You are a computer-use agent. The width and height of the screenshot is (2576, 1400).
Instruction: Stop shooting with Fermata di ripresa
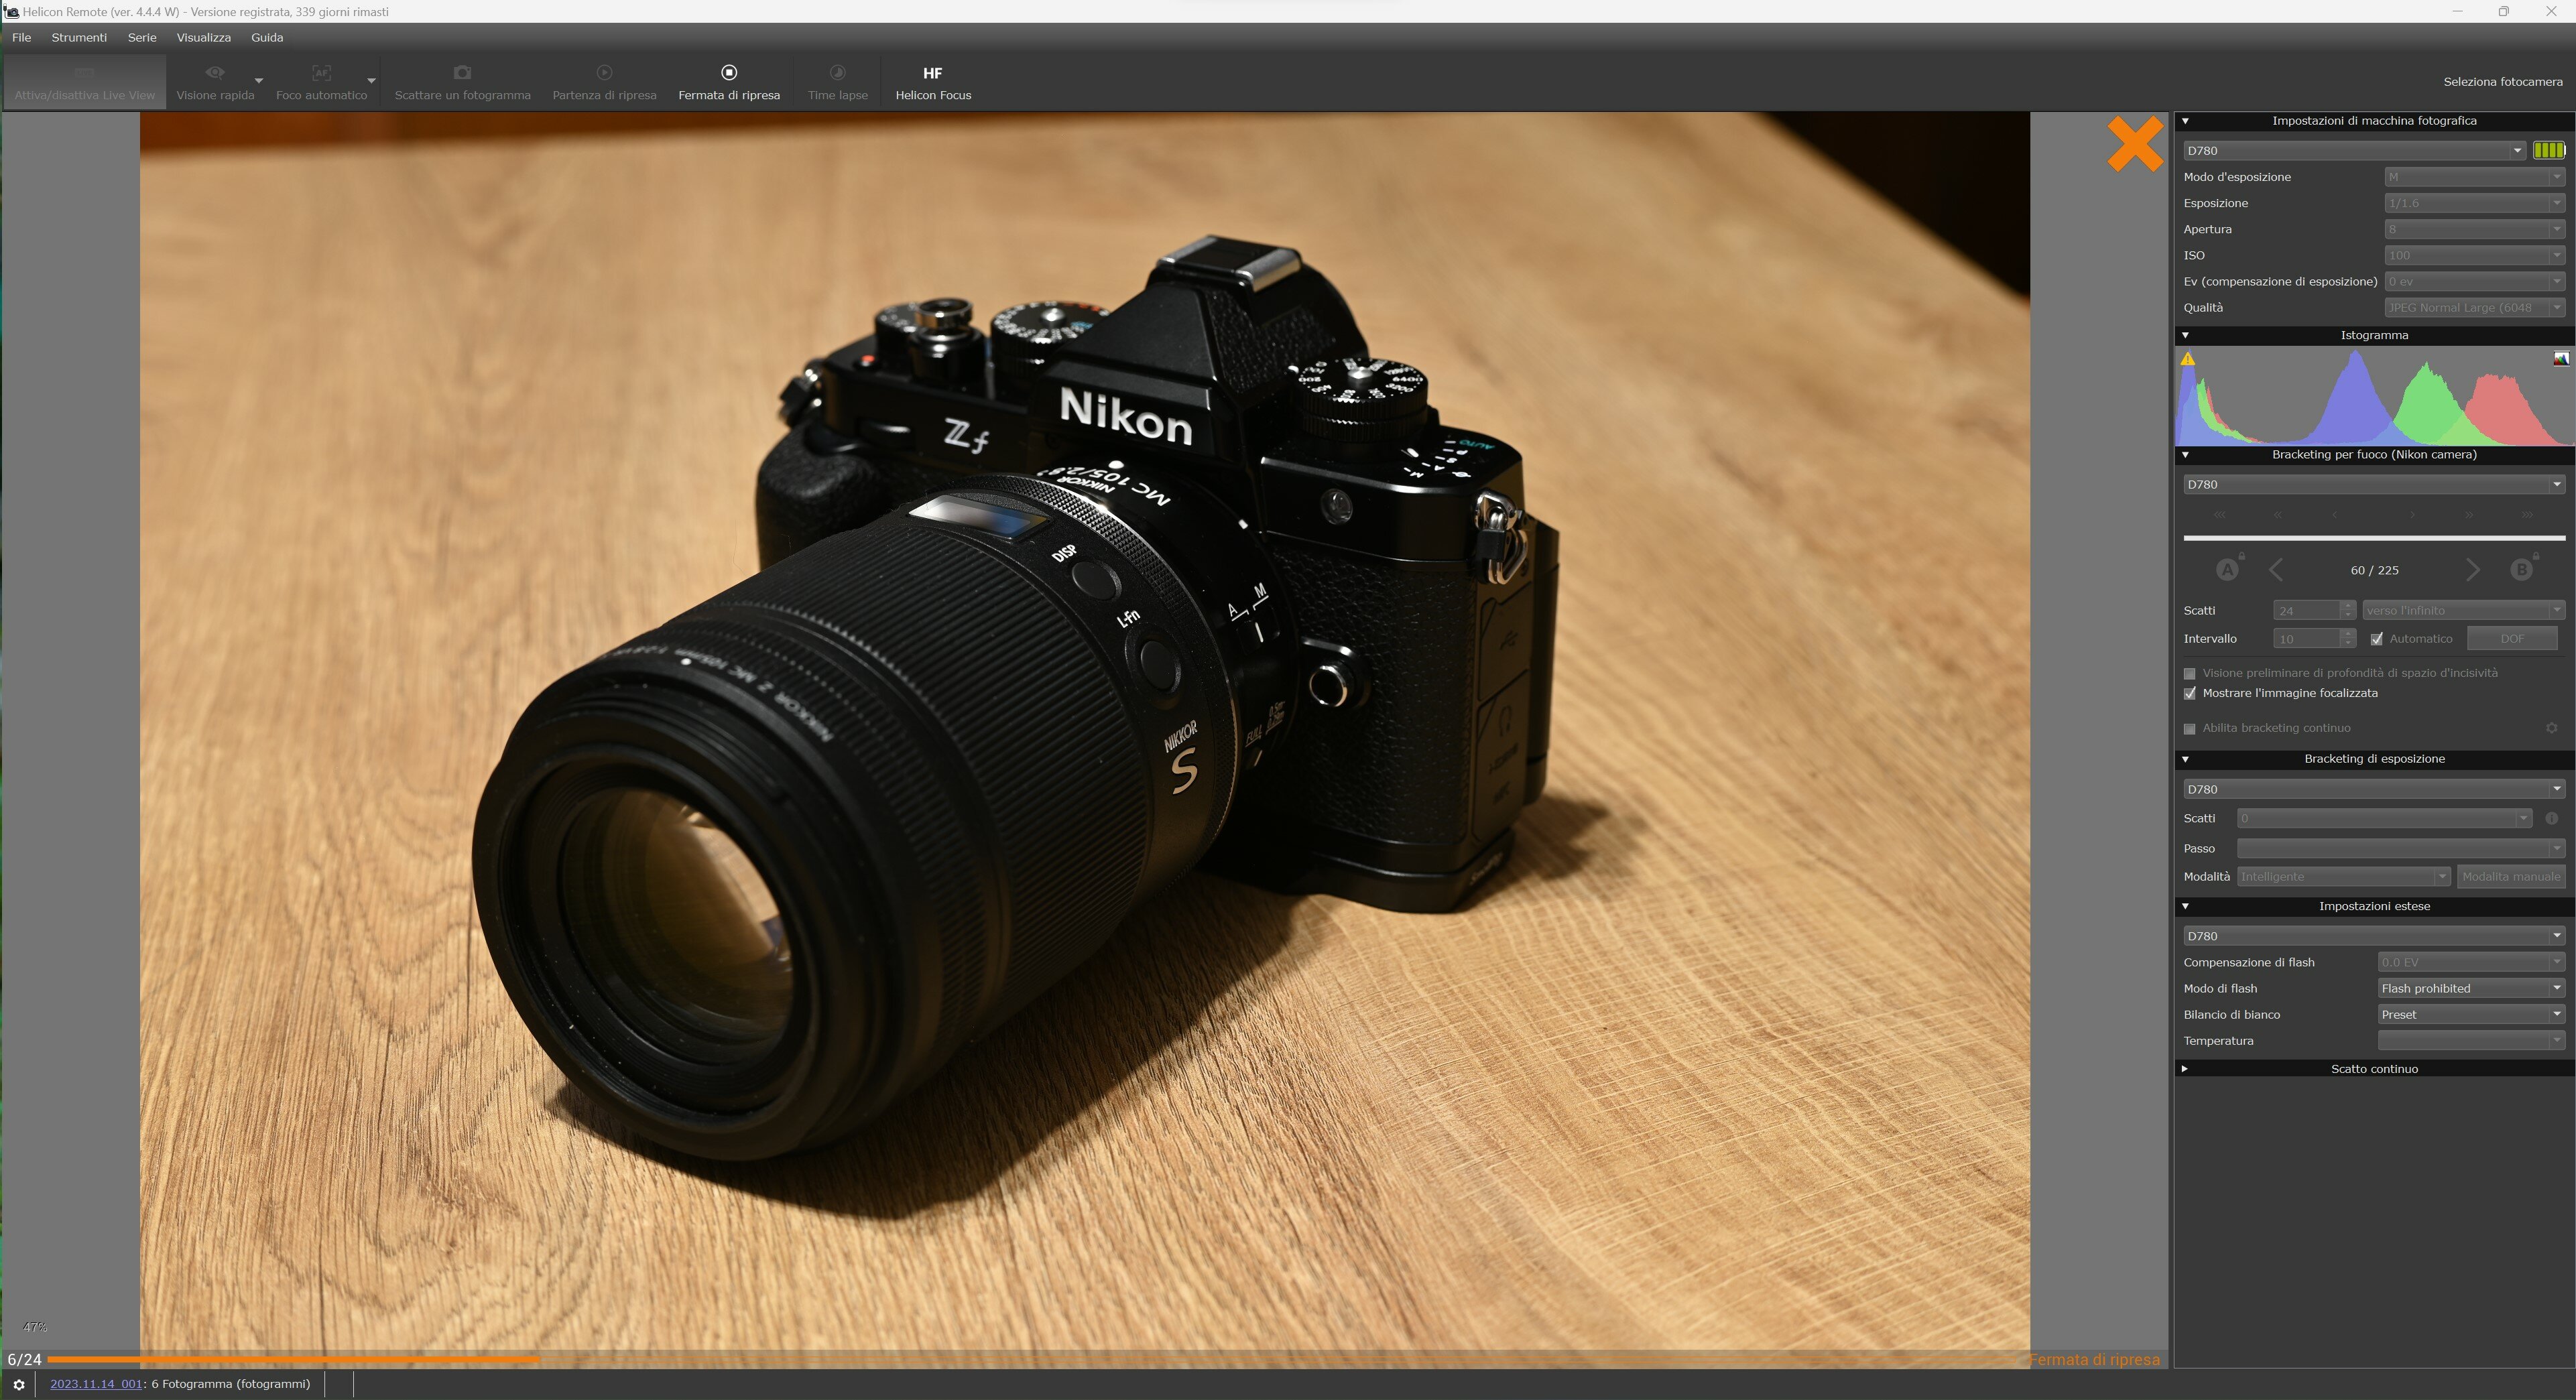click(729, 81)
